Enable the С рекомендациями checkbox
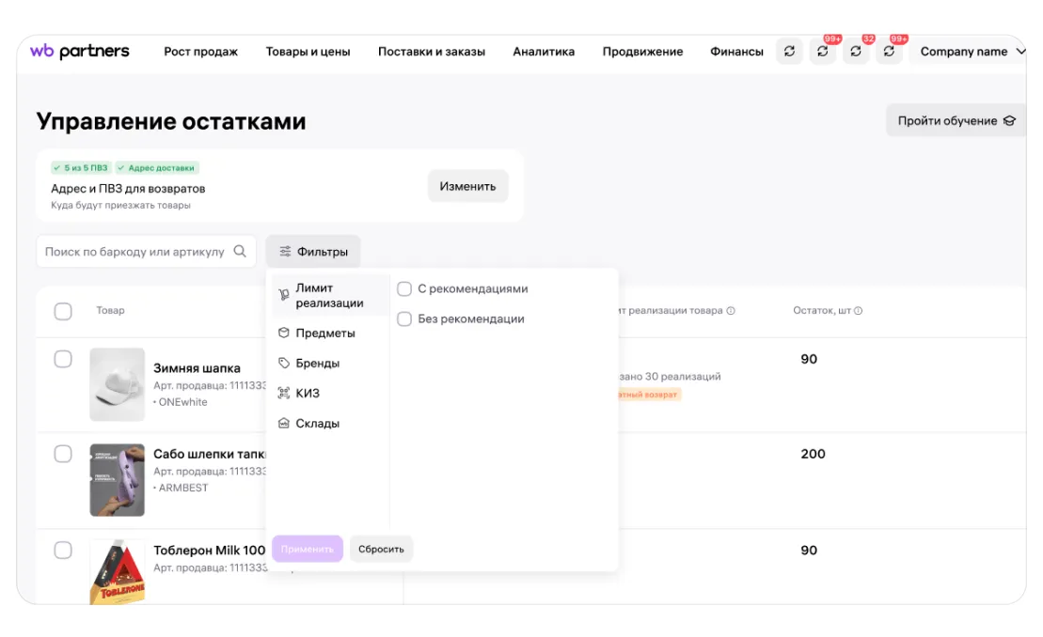This screenshot has height=637, width=1043. click(x=404, y=289)
